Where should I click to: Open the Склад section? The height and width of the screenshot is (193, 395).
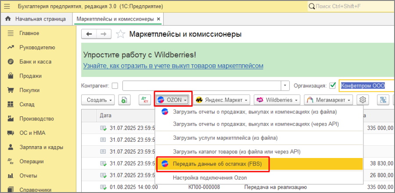(27, 104)
